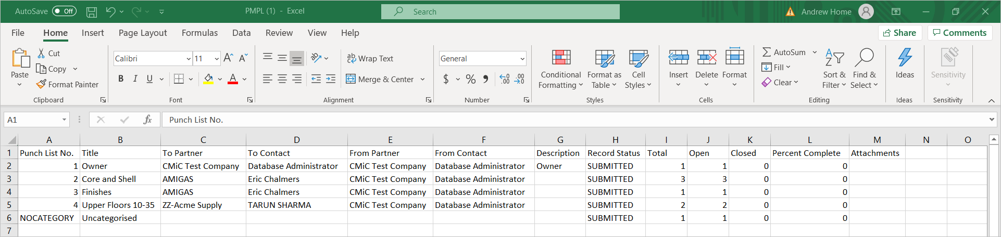This screenshot has height=237, width=1001.
Task: Click the Paste clipboard icon
Action: 20,59
